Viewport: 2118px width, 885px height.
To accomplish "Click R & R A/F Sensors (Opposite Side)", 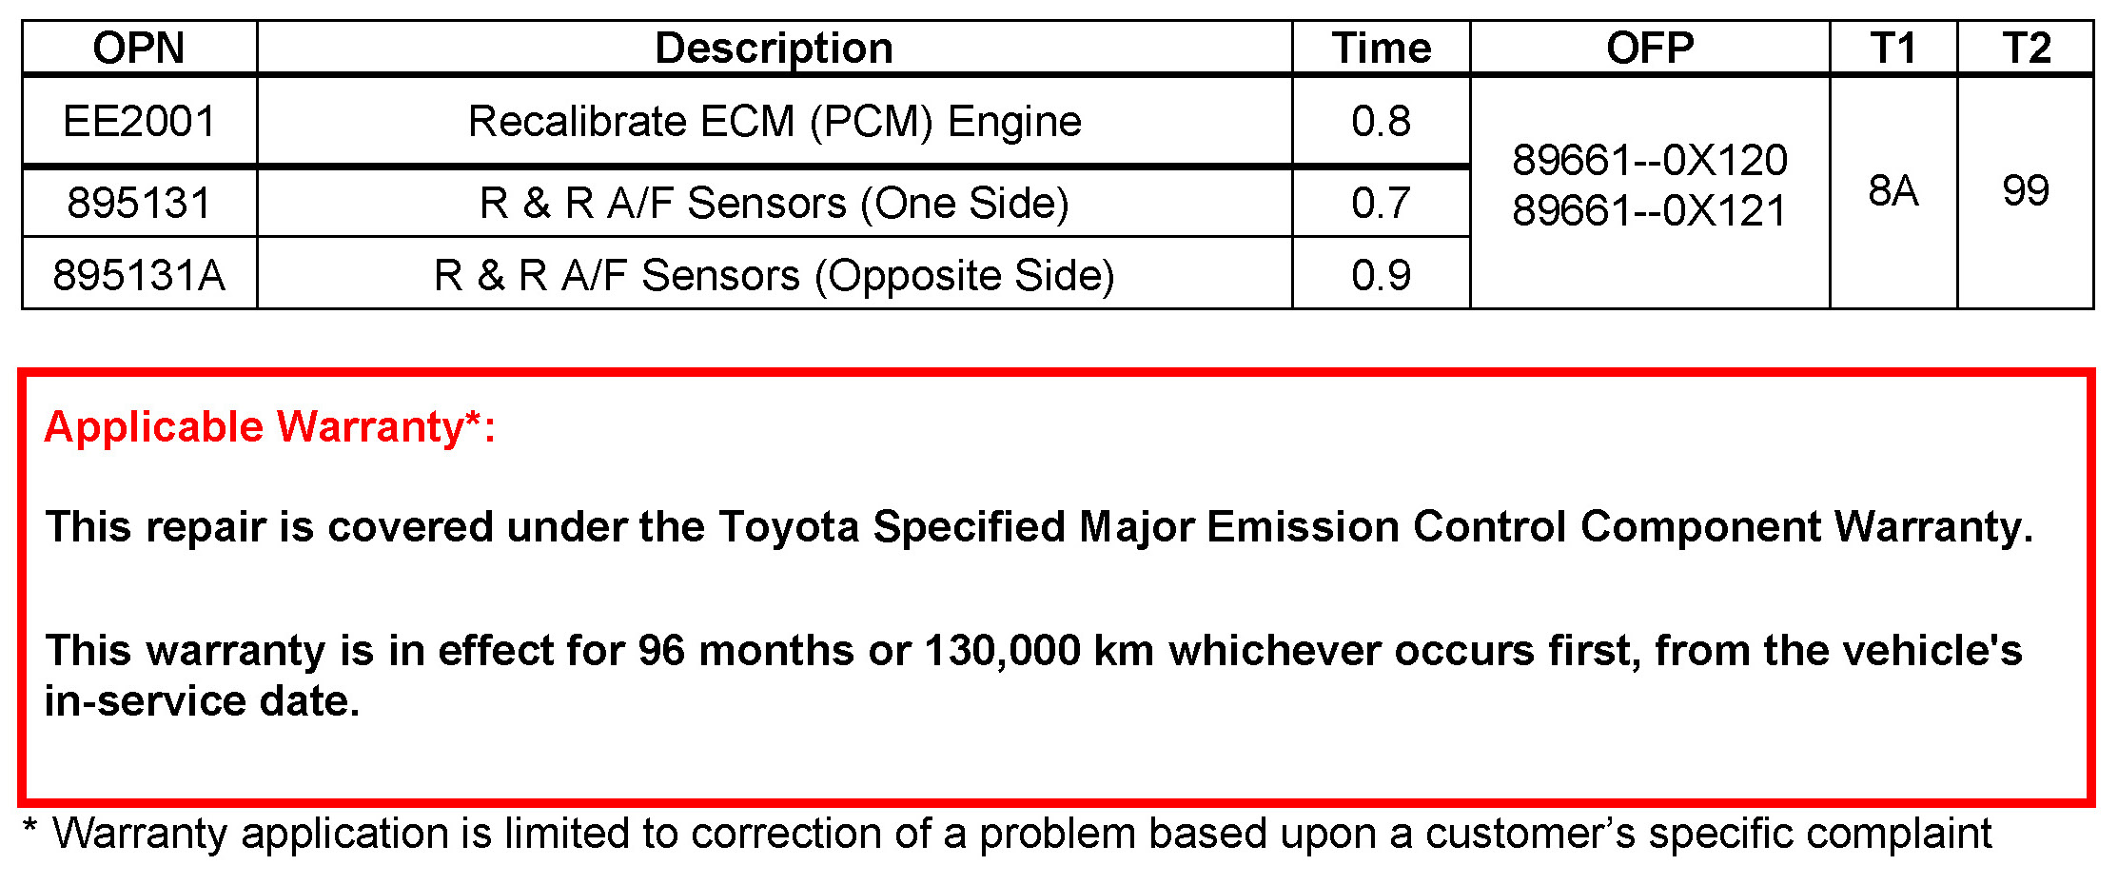I will tap(775, 275).
